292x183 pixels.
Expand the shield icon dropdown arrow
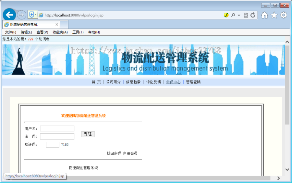[36, 15]
